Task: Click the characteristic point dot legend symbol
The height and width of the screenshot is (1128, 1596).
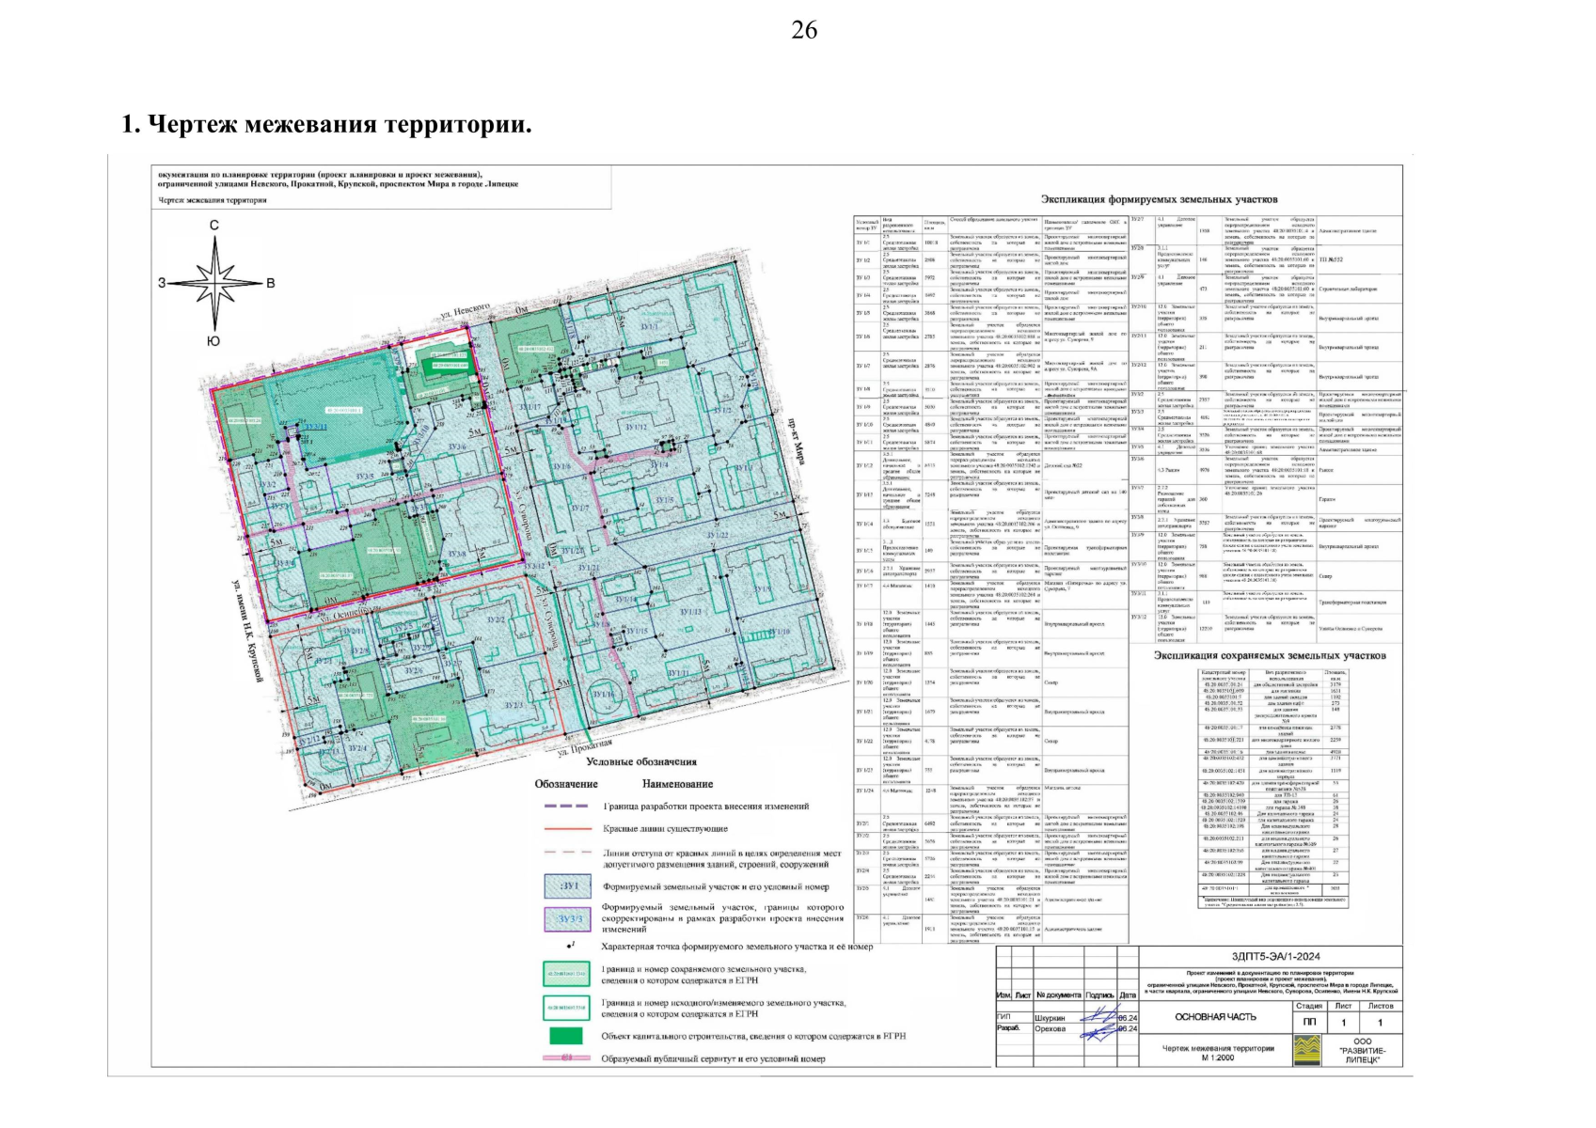Action: (567, 947)
